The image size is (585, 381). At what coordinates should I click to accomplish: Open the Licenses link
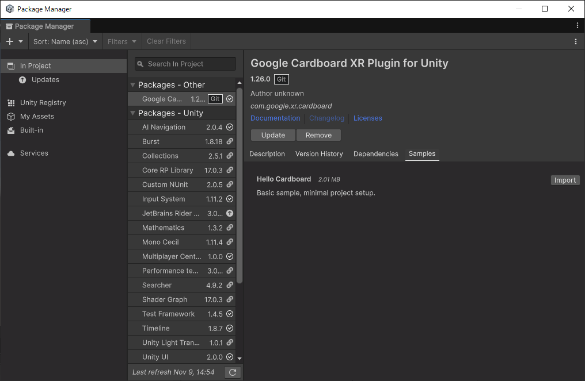pos(368,118)
